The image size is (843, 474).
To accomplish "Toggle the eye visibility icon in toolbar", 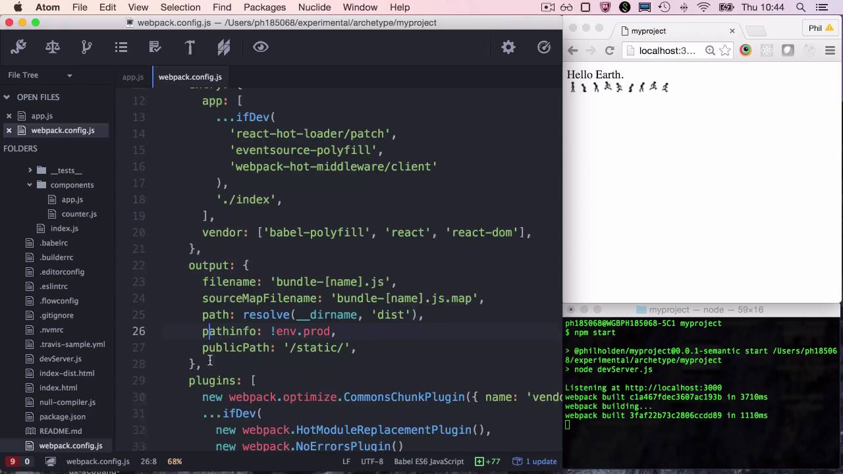I will pyautogui.click(x=261, y=47).
